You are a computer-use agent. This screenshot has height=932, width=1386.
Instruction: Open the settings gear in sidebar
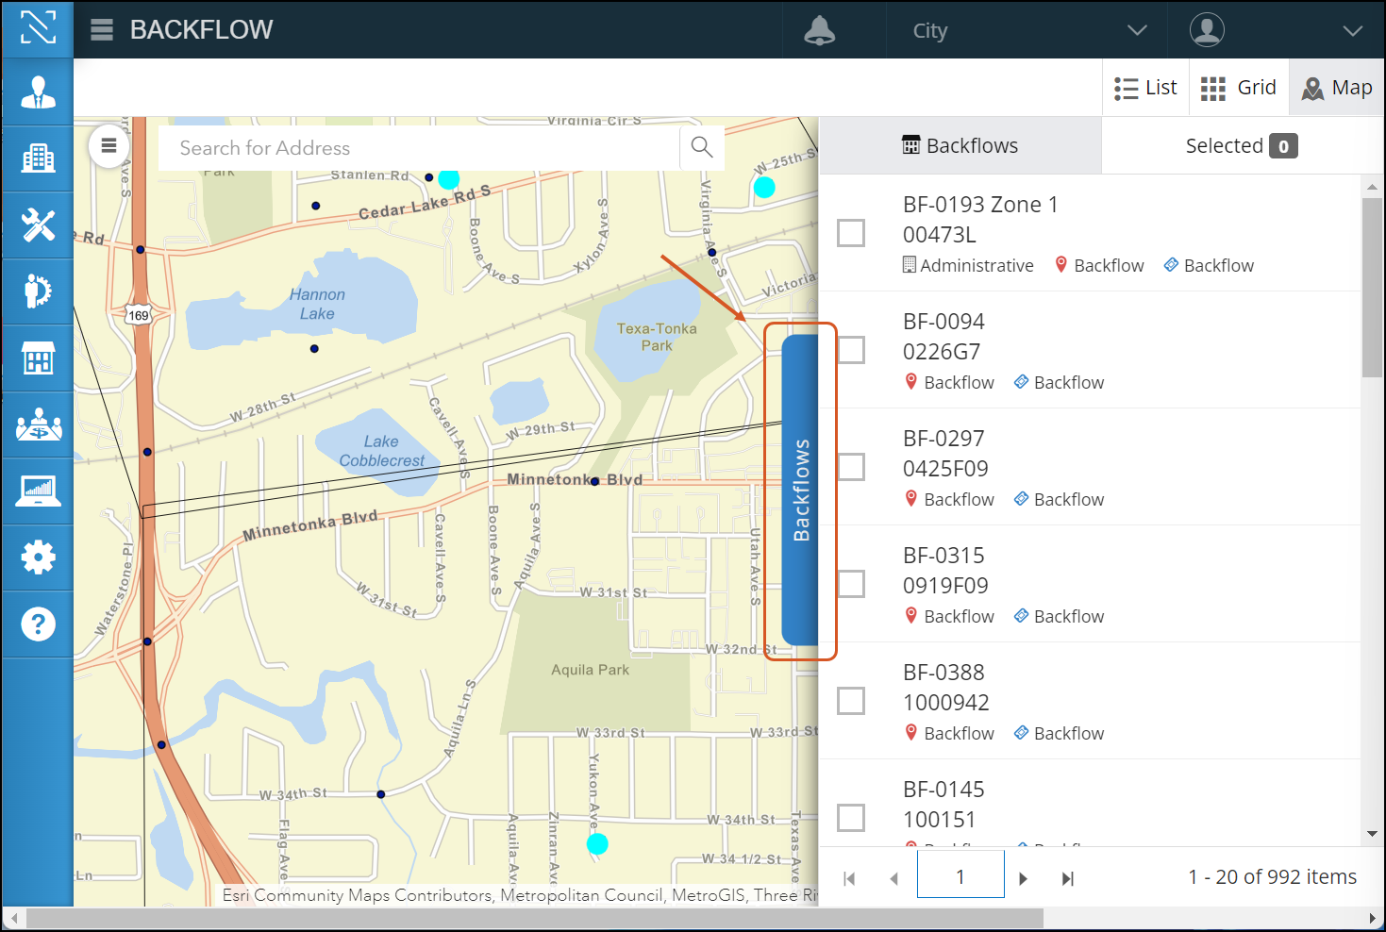point(38,558)
